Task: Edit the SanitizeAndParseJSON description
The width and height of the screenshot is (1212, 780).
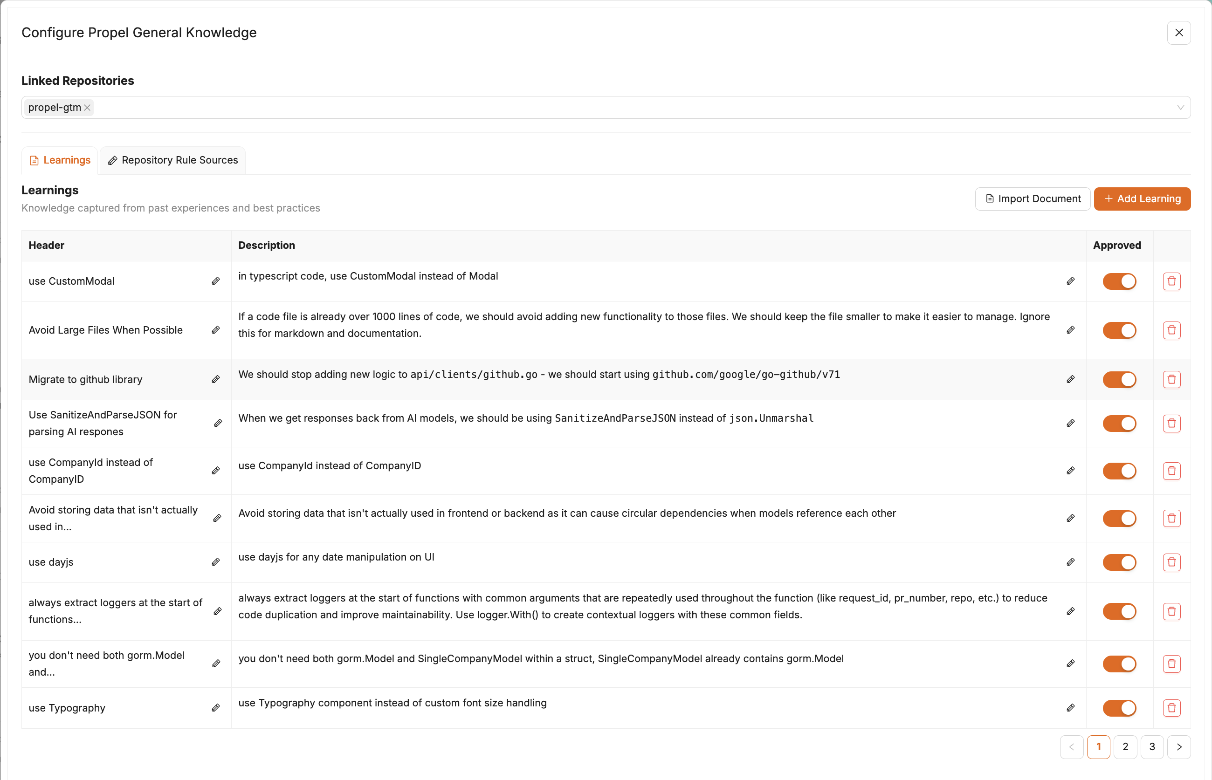Action: point(1071,423)
